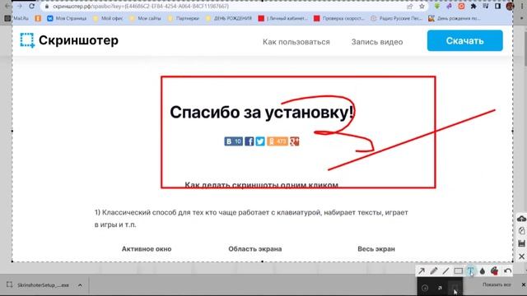Open the Chrome profile avatar
527x296 pixels.
click(510, 7)
